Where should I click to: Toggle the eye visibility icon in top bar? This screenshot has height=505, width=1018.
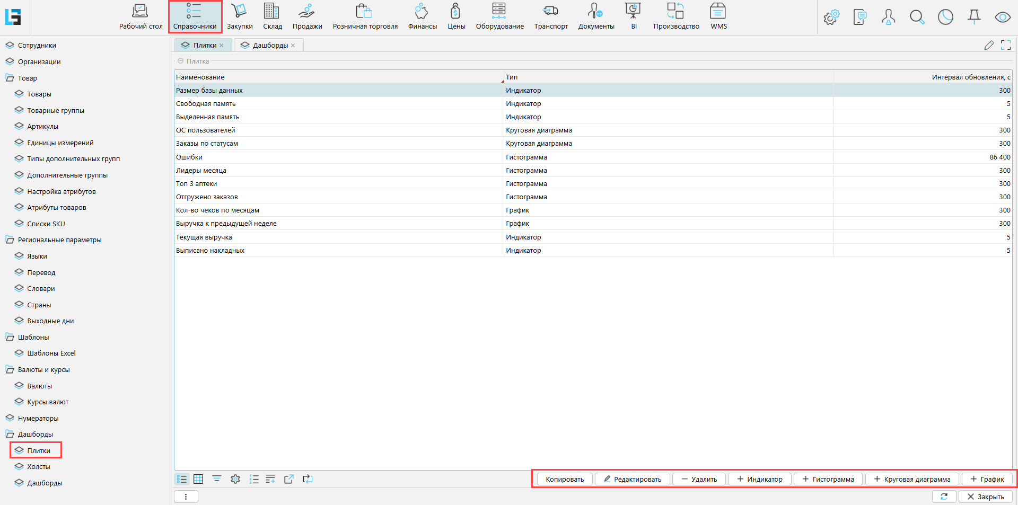[x=1002, y=17]
